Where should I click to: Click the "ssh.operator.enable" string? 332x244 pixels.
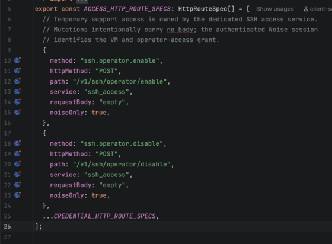120,60
